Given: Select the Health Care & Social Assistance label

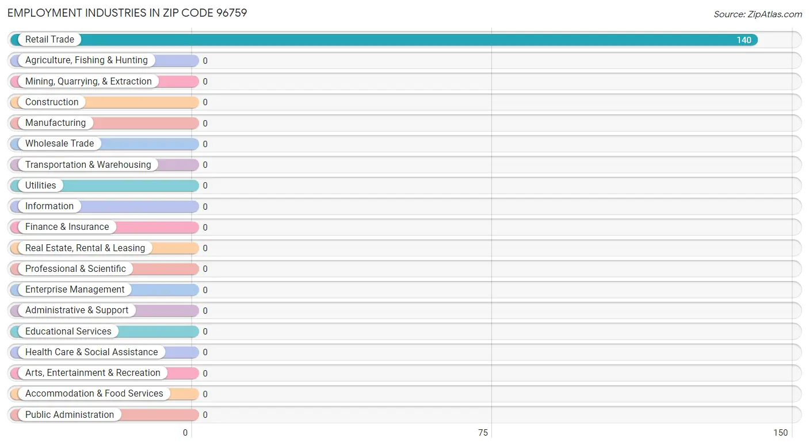Looking at the screenshot, I should pos(91,352).
